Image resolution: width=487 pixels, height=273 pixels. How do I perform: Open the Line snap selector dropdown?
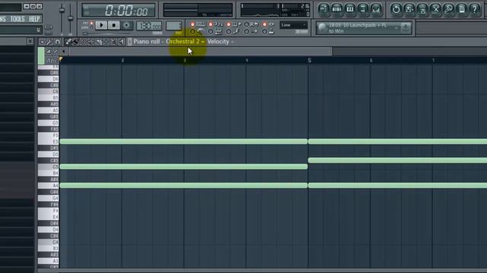[x=294, y=25]
